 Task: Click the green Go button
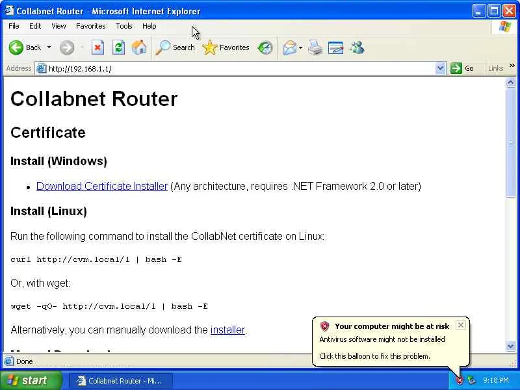(462, 68)
